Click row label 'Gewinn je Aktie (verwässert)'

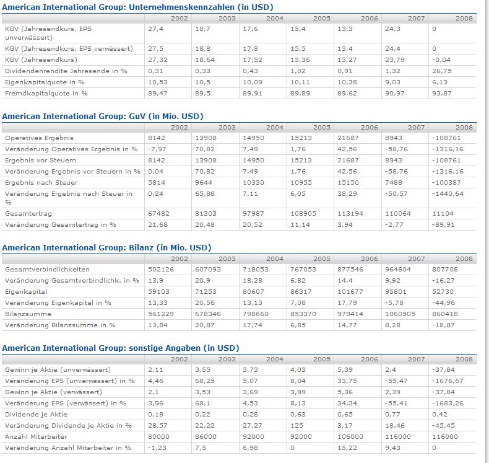click(x=53, y=392)
